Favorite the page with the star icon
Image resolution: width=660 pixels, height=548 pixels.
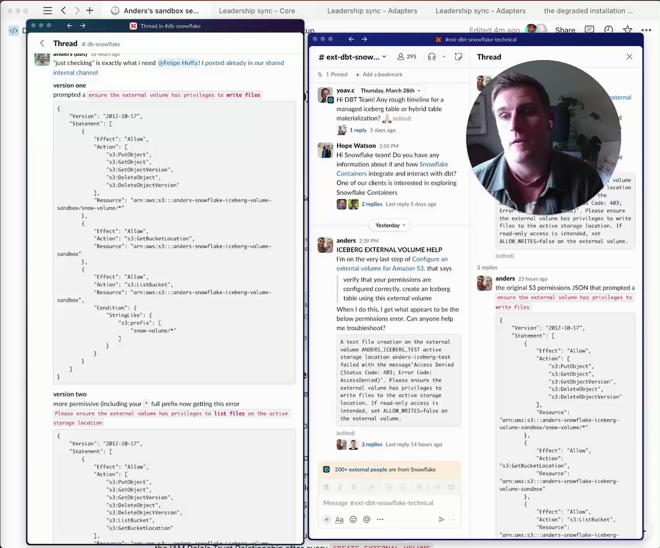tap(628, 30)
